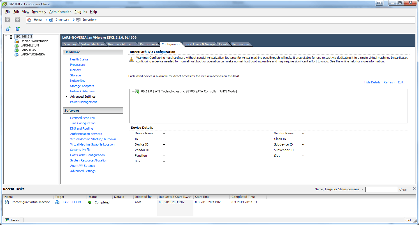
Task: Click the New Virtual Machine toolbar icon
Action: point(8,29)
